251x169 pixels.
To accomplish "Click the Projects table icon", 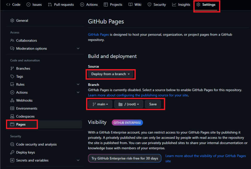I will point(106,5).
